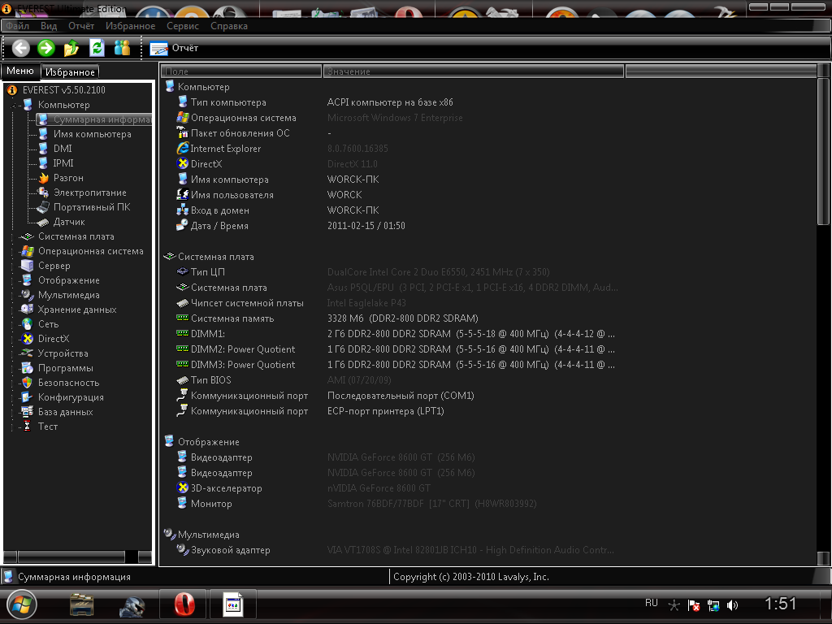Image resolution: width=832 pixels, height=624 pixels.
Task: Click the Портативный ПК laptop icon
Action: (x=43, y=207)
